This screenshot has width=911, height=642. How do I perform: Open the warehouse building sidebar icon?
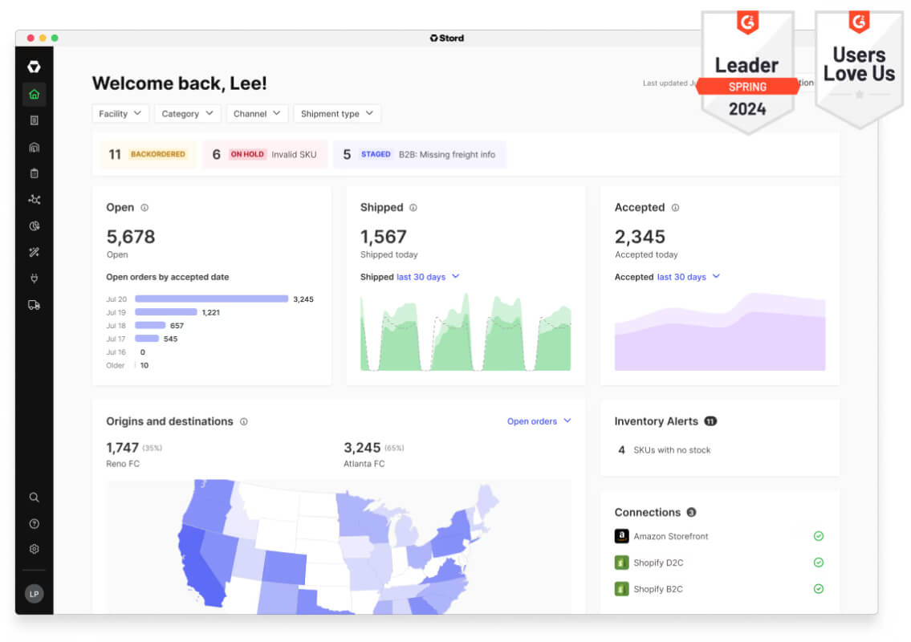tap(35, 147)
